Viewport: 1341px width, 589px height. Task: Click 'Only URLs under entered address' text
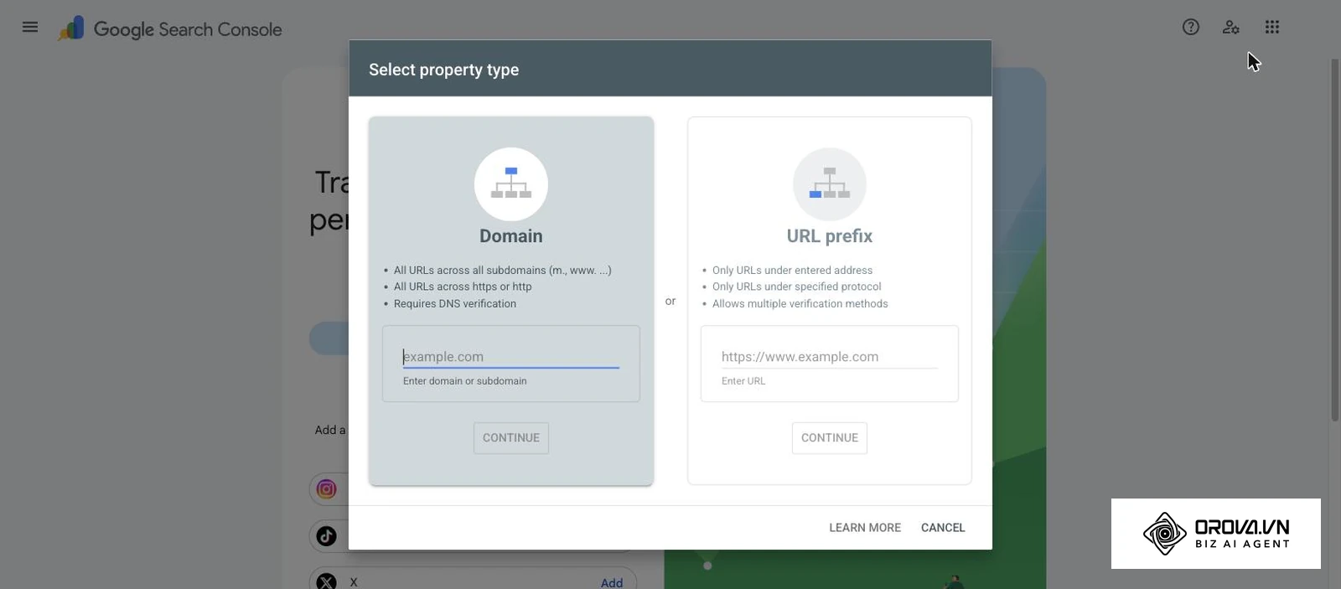point(793,271)
